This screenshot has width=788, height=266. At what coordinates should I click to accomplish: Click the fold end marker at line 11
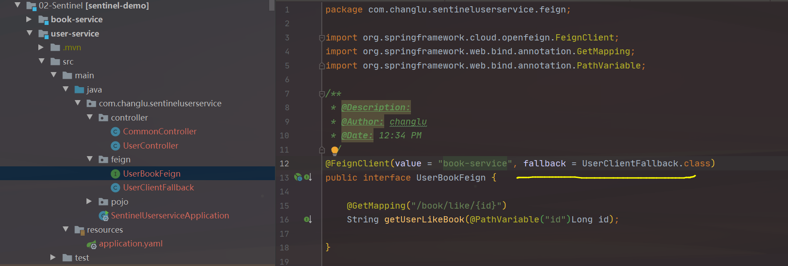pos(322,150)
